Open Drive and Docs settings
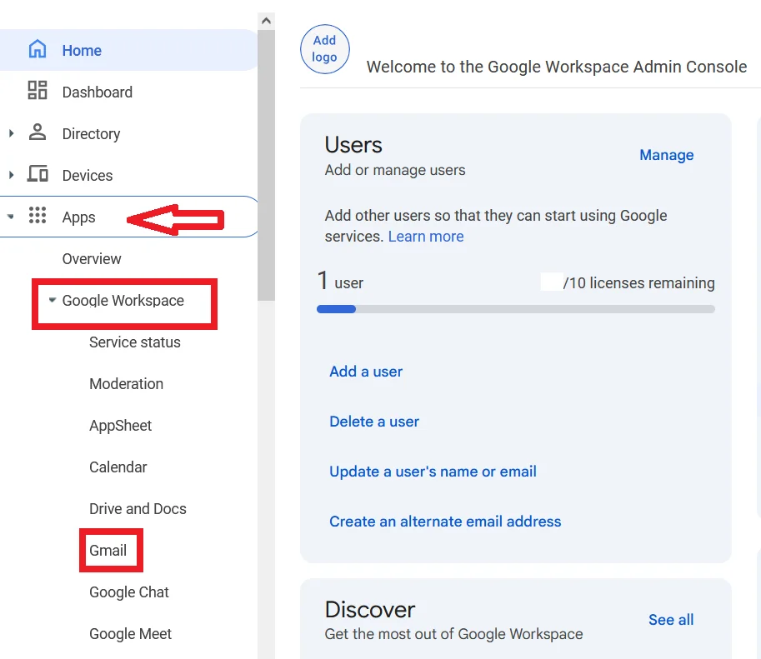The height and width of the screenshot is (659, 761). click(x=138, y=509)
